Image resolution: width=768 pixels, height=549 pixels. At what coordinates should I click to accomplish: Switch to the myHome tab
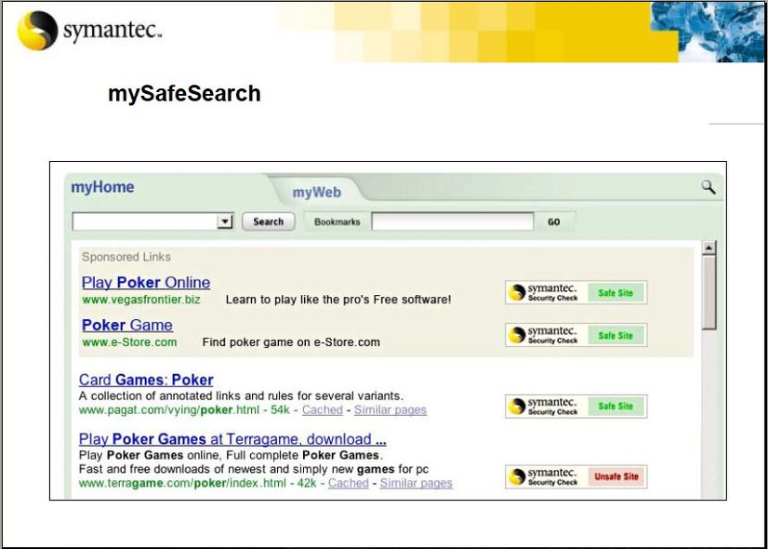click(102, 187)
